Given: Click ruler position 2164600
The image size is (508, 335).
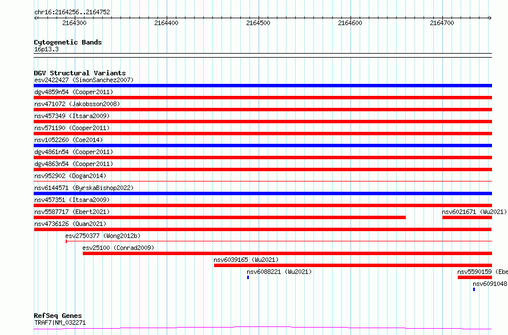Looking at the screenshot, I should 350,23.
